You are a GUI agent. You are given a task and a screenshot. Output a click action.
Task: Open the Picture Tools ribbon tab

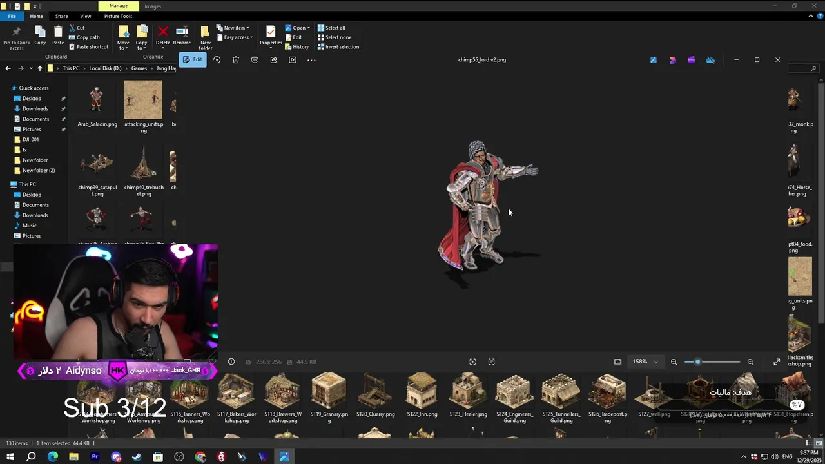118,16
